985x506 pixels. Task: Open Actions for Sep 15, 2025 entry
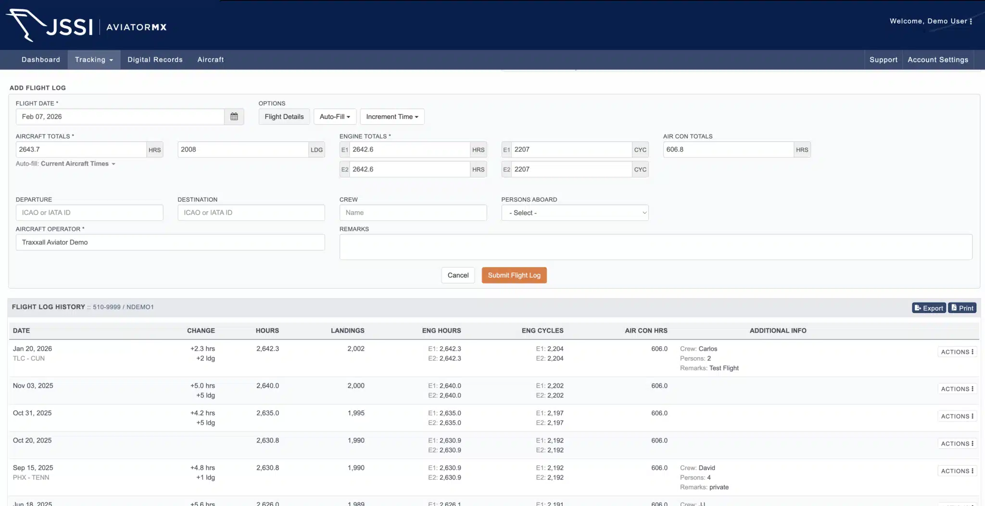(x=957, y=471)
